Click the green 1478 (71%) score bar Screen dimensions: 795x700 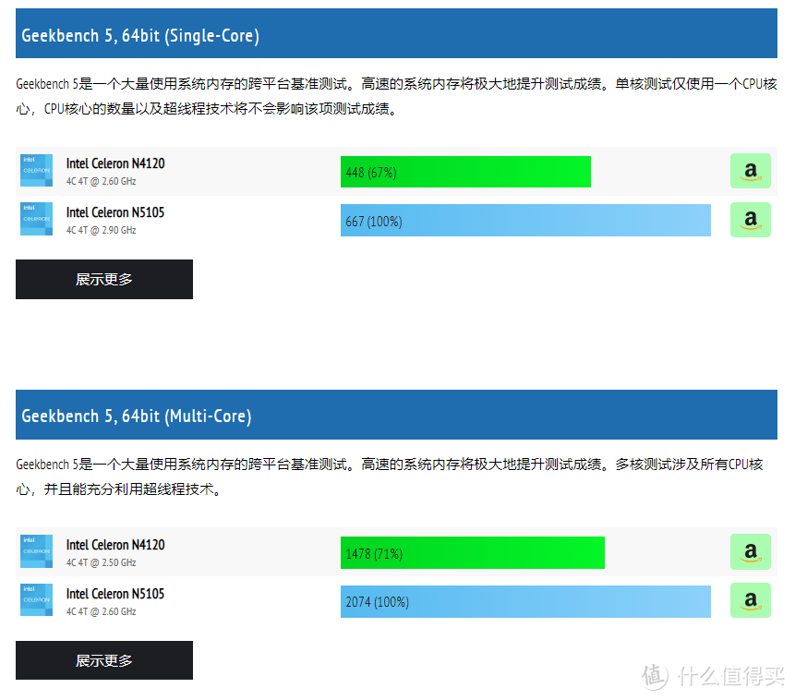(473, 553)
